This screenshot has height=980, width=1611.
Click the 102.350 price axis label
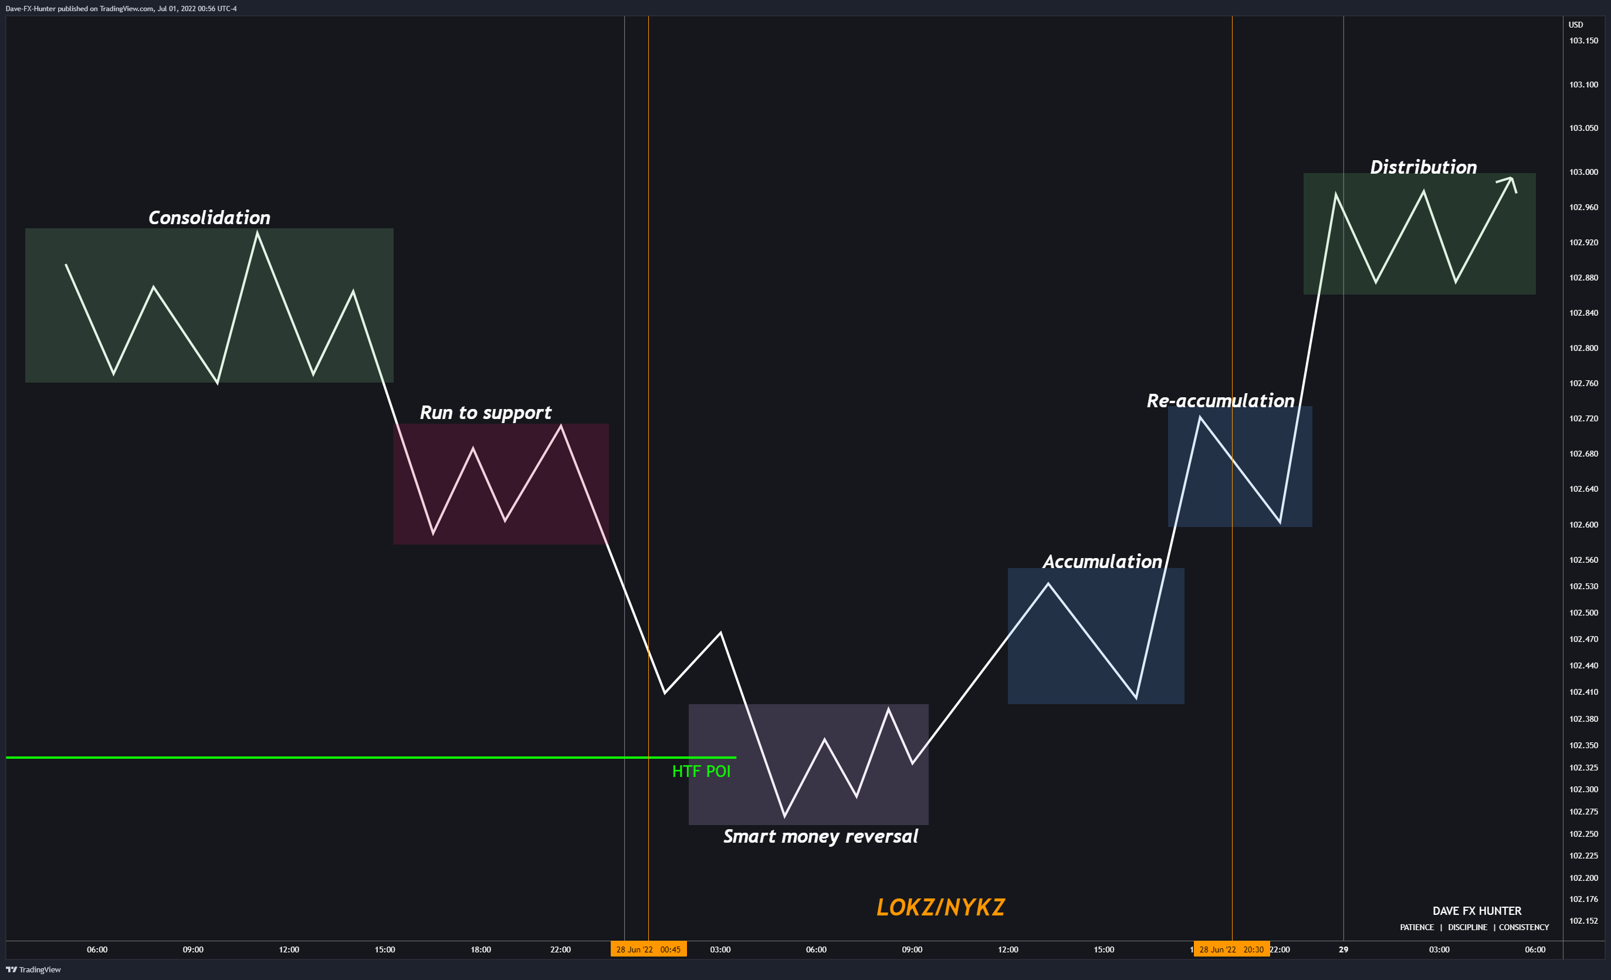1583,745
